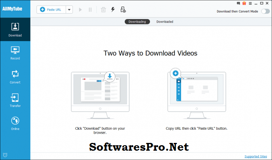The height and width of the screenshot is (160, 272).
Task: Click the browser download illustration monitor
Action: (100, 95)
